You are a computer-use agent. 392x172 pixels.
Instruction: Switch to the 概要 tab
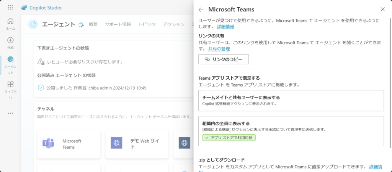93,24
